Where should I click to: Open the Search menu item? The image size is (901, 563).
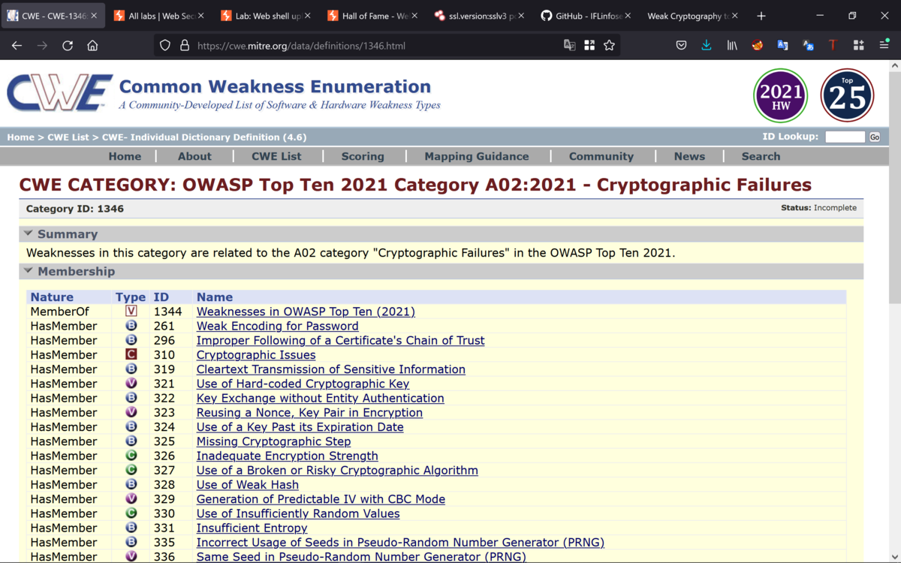point(761,156)
